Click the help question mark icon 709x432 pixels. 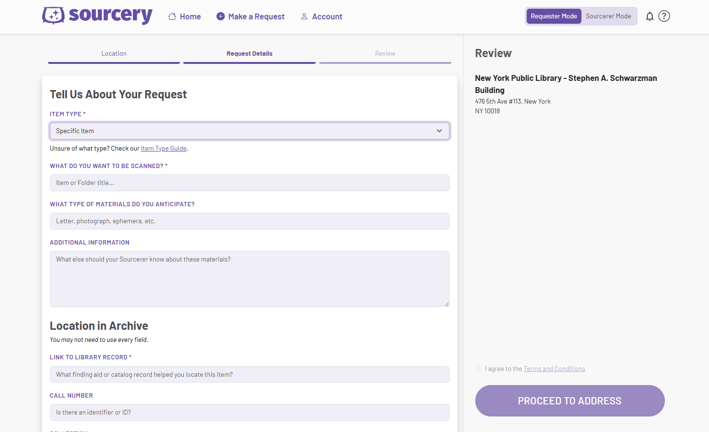(x=664, y=16)
